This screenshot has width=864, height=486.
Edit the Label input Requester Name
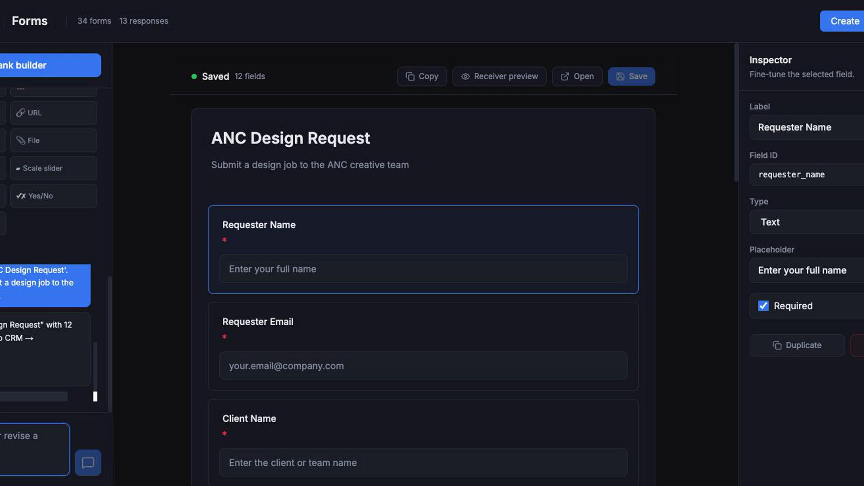click(806, 127)
